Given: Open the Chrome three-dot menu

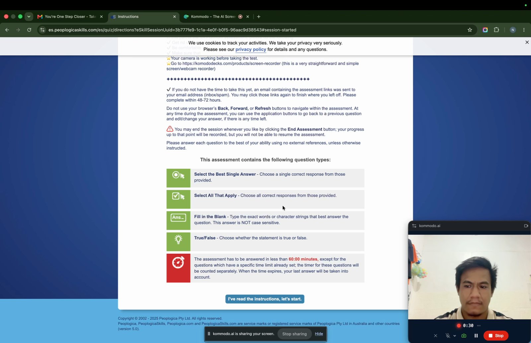Looking at the screenshot, I should coord(524,30).
